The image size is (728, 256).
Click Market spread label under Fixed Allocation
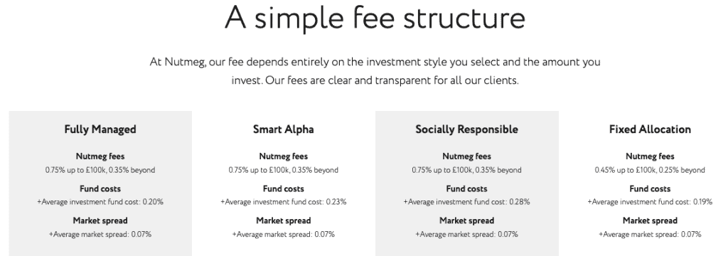click(x=650, y=220)
